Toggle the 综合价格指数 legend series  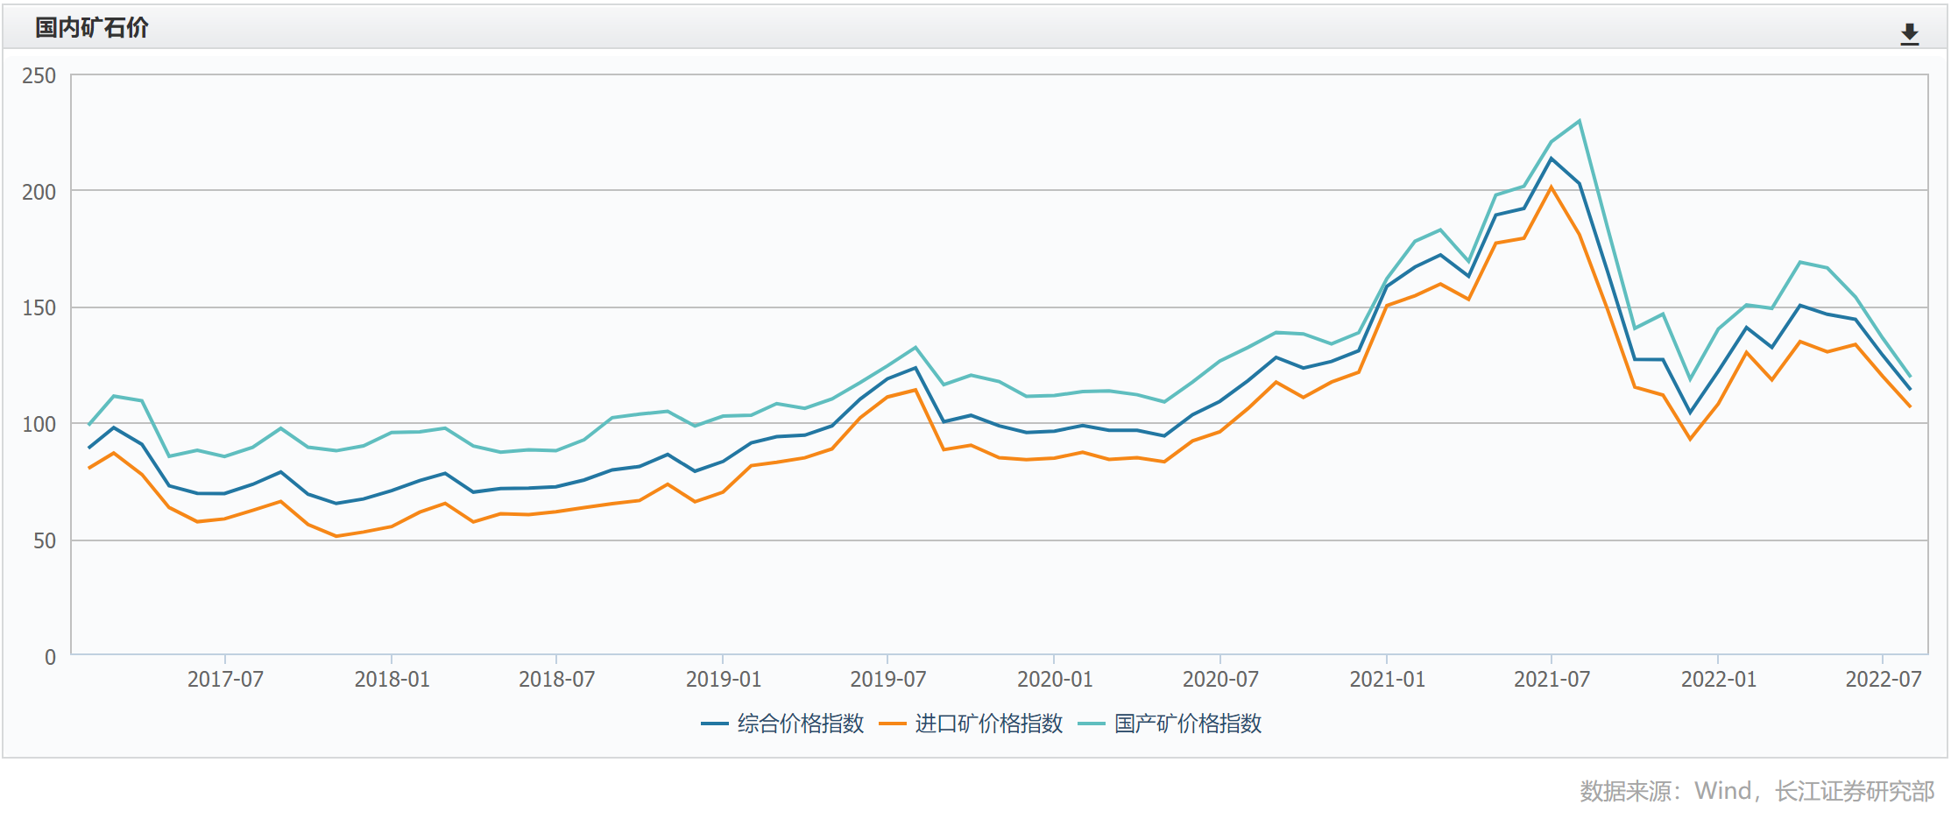coord(800,724)
